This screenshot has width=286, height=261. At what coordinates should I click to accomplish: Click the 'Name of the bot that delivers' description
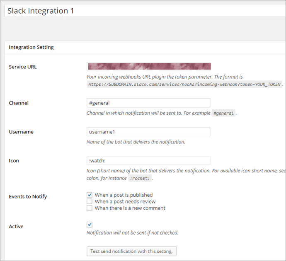[136, 142]
